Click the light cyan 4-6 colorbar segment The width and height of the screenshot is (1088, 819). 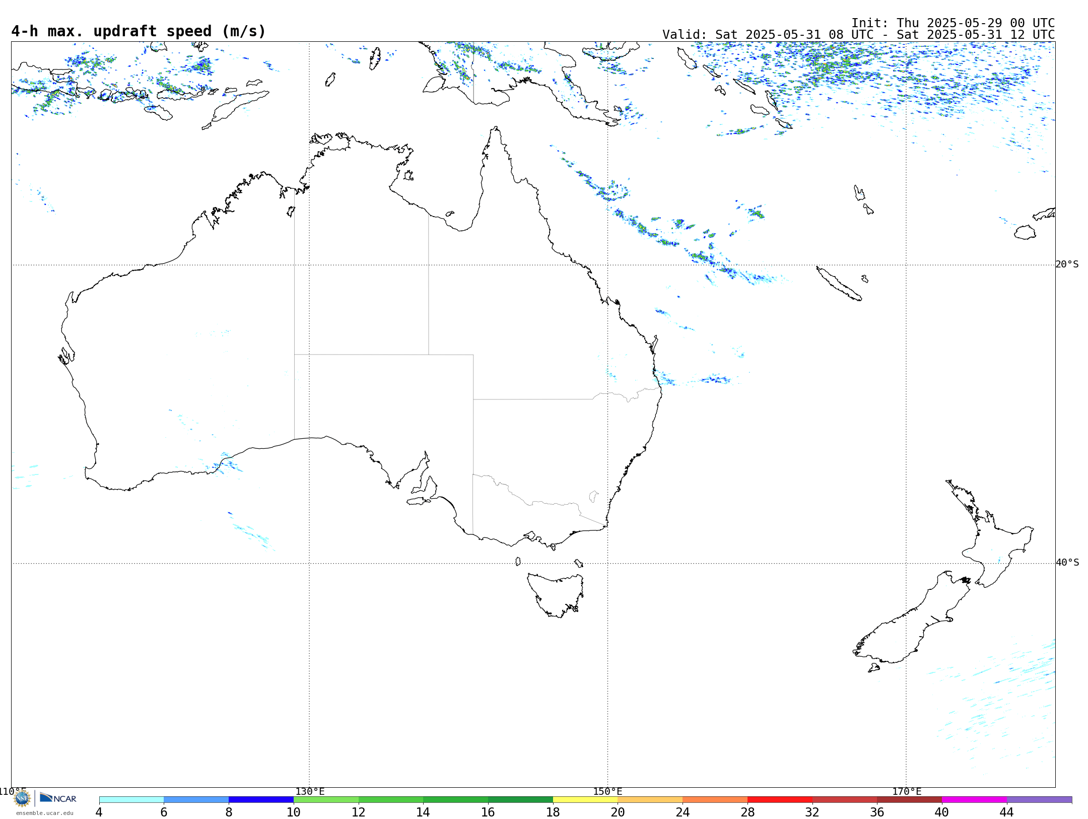pos(131,799)
